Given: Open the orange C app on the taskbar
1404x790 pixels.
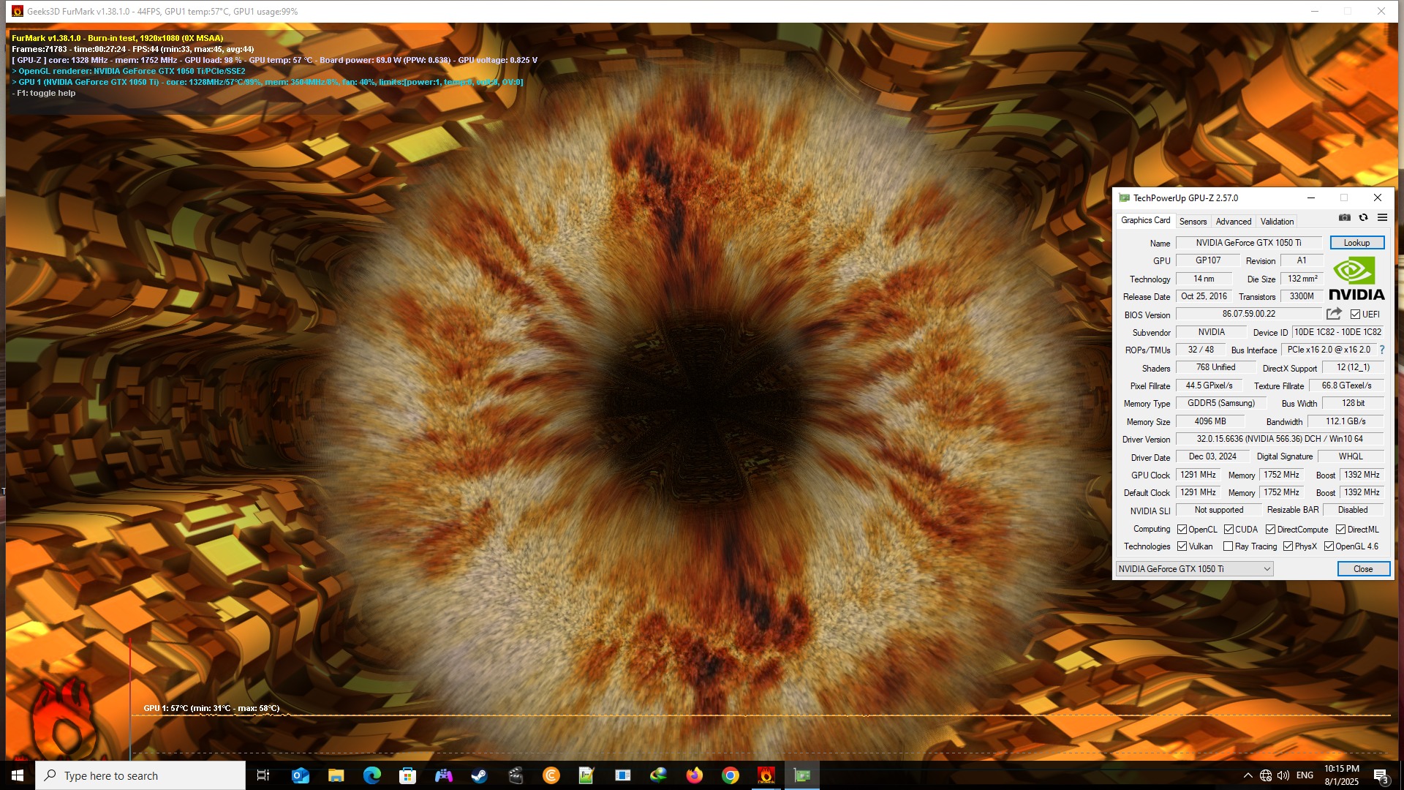Looking at the screenshot, I should 551,775.
